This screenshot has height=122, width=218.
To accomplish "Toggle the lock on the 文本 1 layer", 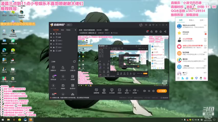I will pyautogui.click(x=54, y=47).
